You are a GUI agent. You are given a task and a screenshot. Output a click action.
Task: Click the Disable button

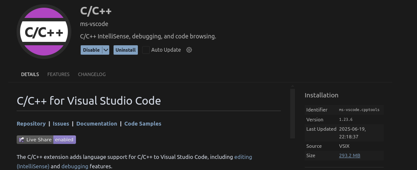tap(91, 50)
